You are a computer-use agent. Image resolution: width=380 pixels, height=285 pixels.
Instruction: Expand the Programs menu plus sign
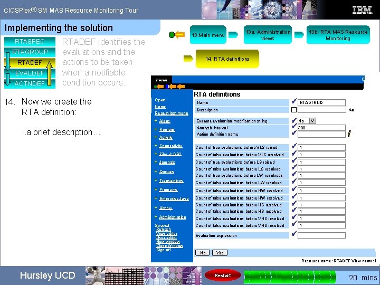point(156,189)
